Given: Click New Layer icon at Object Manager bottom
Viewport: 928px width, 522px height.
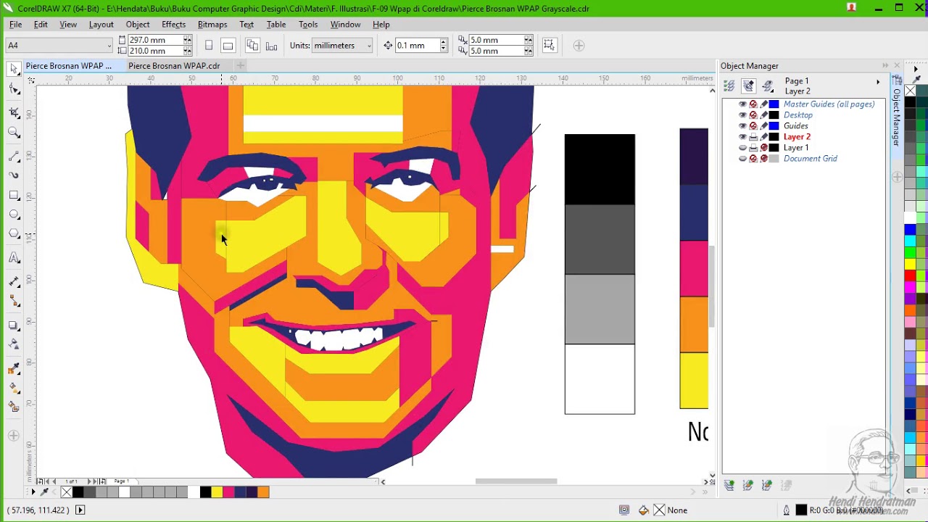Looking at the screenshot, I should [x=729, y=485].
